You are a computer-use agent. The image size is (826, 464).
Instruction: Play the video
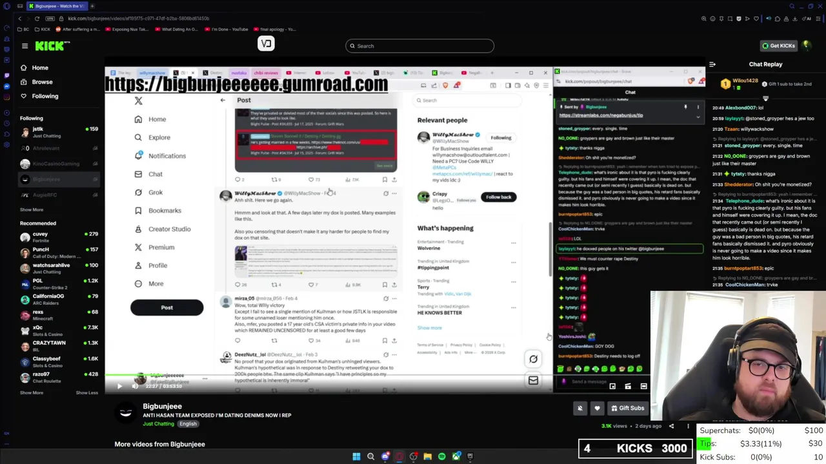click(x=119, y=386)
